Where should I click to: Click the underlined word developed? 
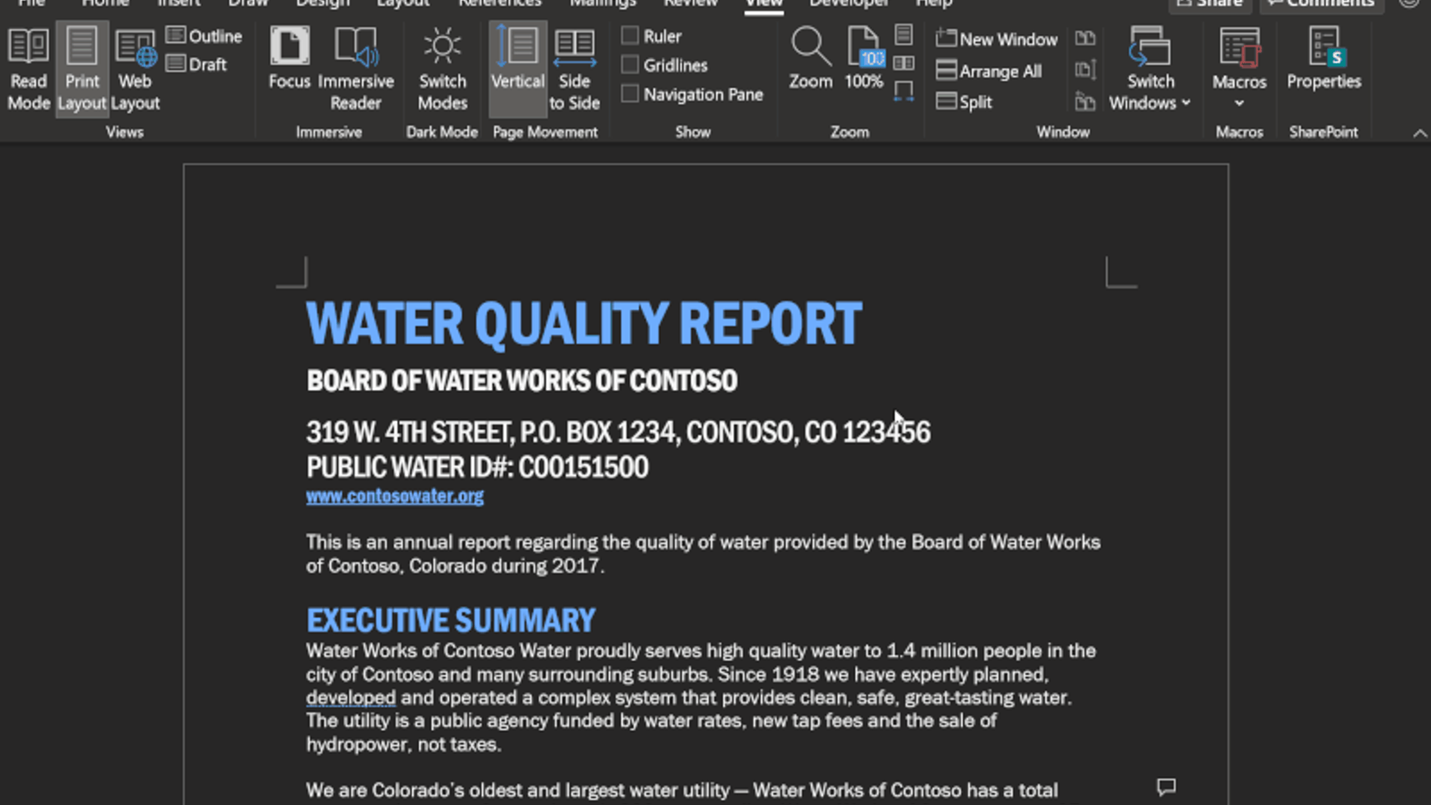click(x=351, y=698)
